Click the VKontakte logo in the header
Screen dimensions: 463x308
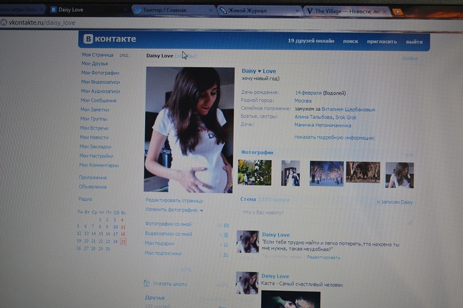point(110,39)
